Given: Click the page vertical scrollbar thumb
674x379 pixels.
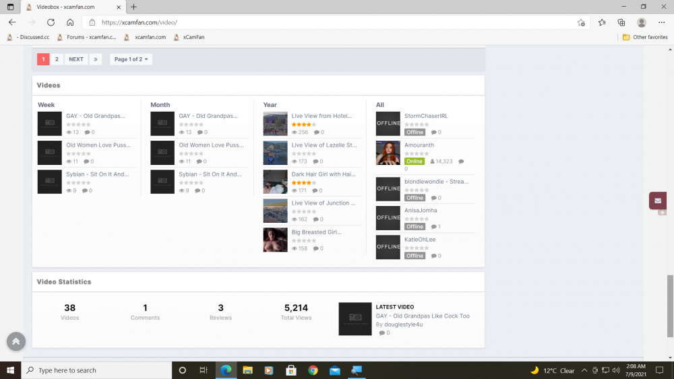Looking at the screenshot, I should [670, 306].
